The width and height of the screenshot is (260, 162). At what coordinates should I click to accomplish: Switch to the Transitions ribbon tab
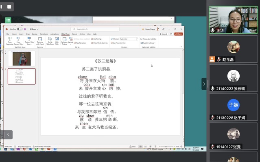(x=44, y=34)
